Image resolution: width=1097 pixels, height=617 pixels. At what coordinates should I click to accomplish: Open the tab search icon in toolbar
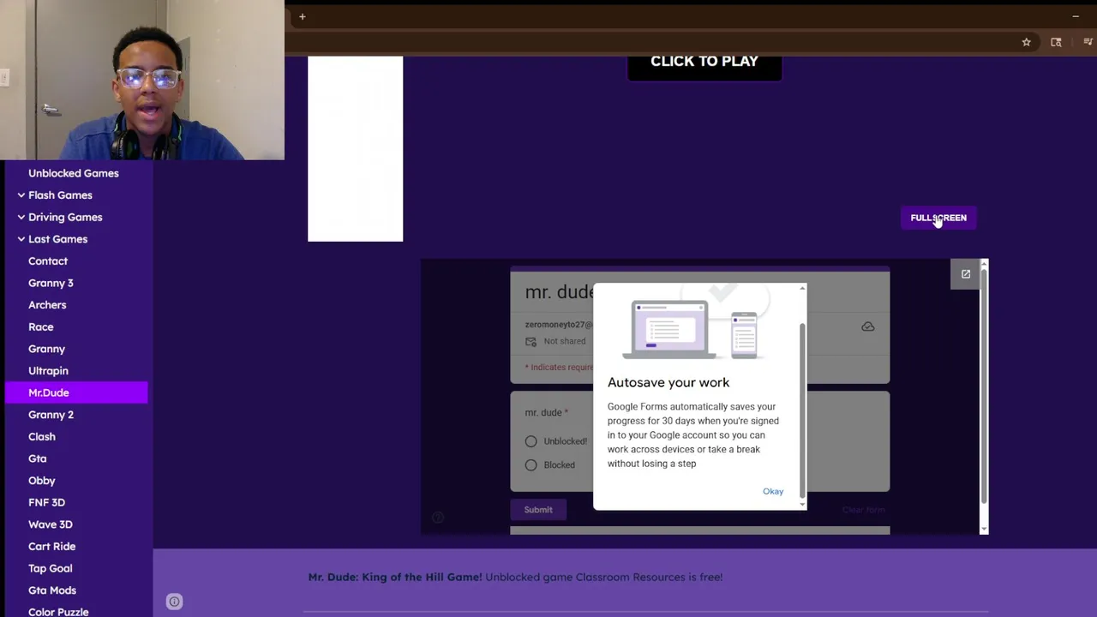[x=1056, y=42]
